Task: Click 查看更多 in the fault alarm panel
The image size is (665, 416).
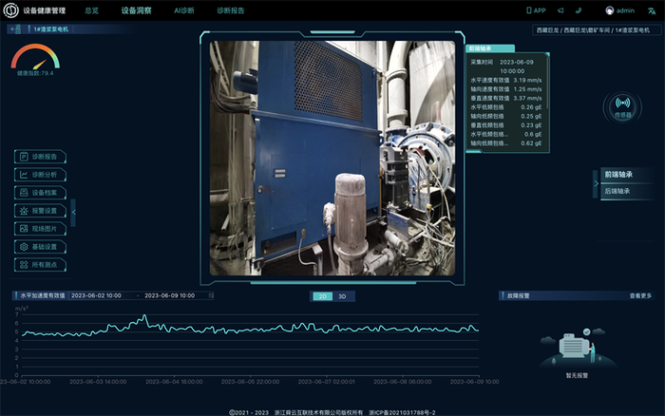Action: 640,295
